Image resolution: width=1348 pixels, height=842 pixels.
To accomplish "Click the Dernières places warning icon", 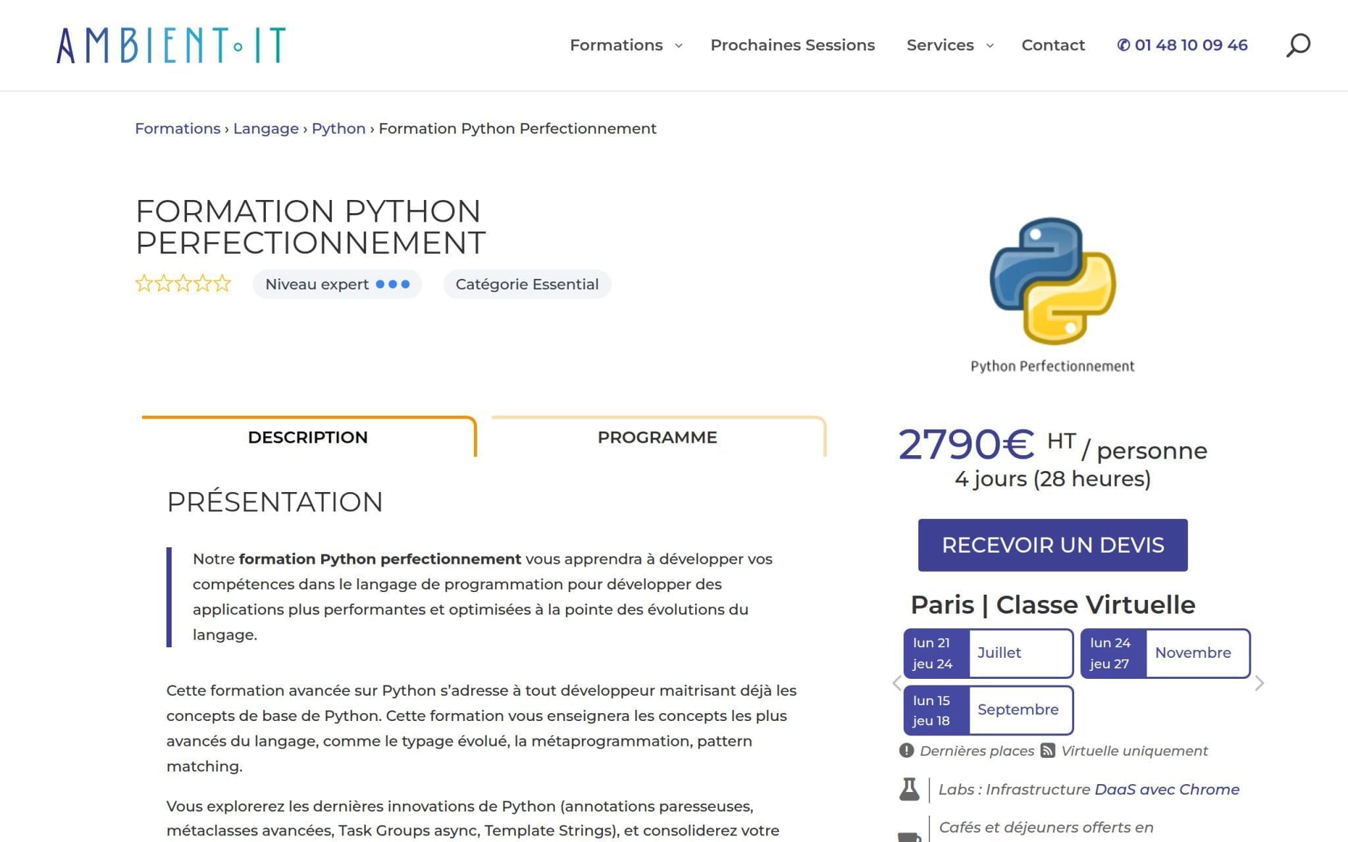I will point(906,751).
